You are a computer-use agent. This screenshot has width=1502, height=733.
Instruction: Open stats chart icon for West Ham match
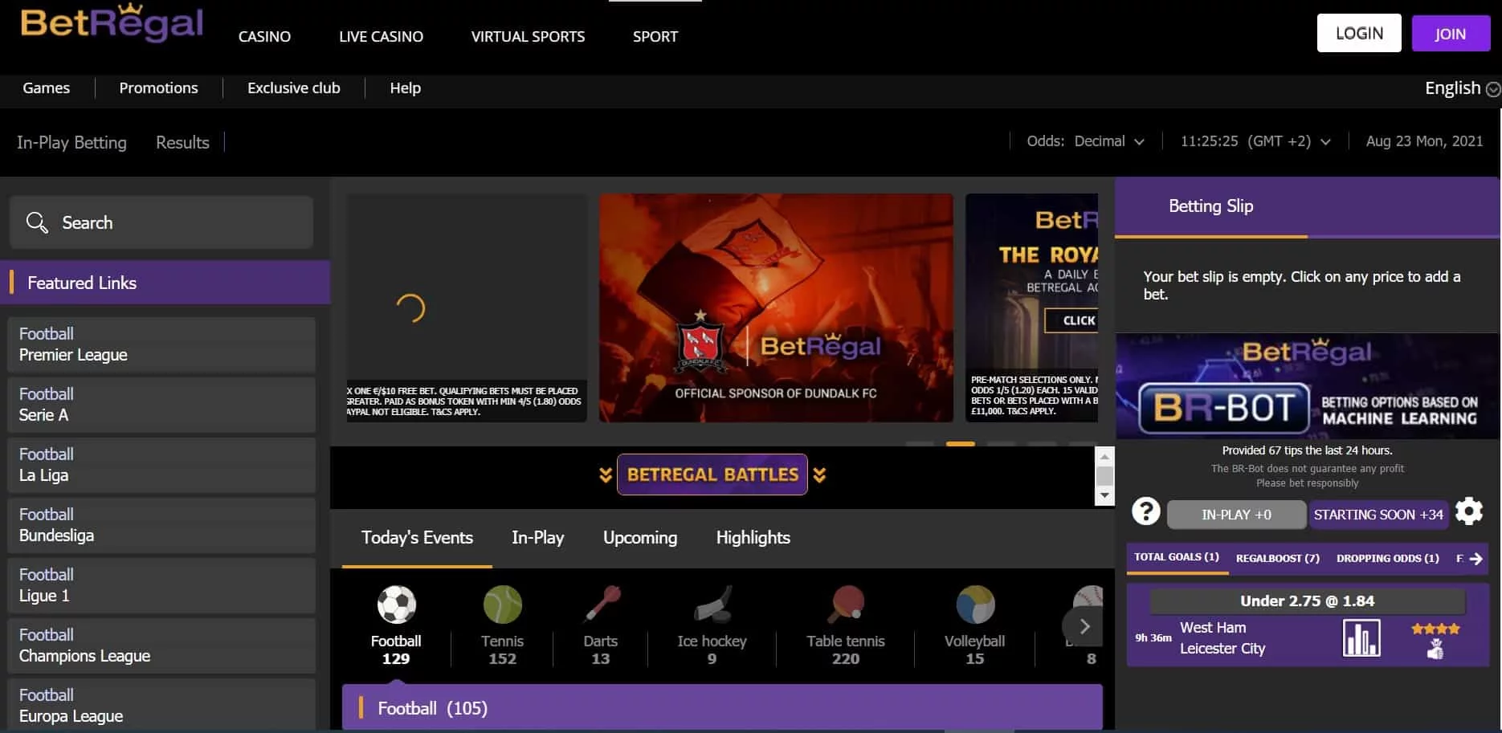click(x=1361, y=637)
